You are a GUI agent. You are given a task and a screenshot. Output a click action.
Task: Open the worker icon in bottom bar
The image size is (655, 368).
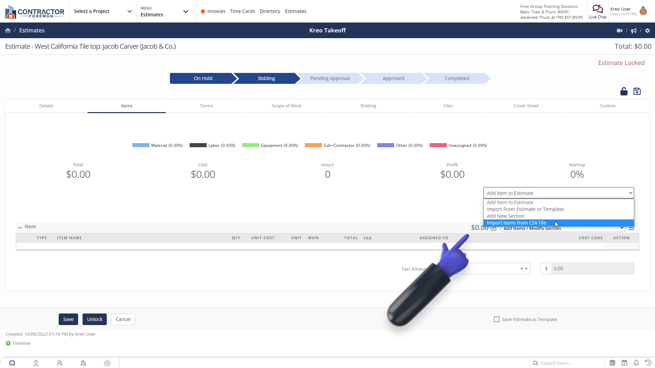(x=36, y=363)
